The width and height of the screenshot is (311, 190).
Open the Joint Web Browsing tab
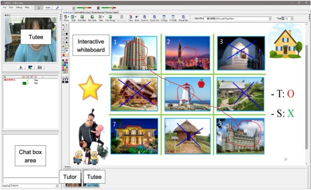pyautogui.click(x=81, y=12)
